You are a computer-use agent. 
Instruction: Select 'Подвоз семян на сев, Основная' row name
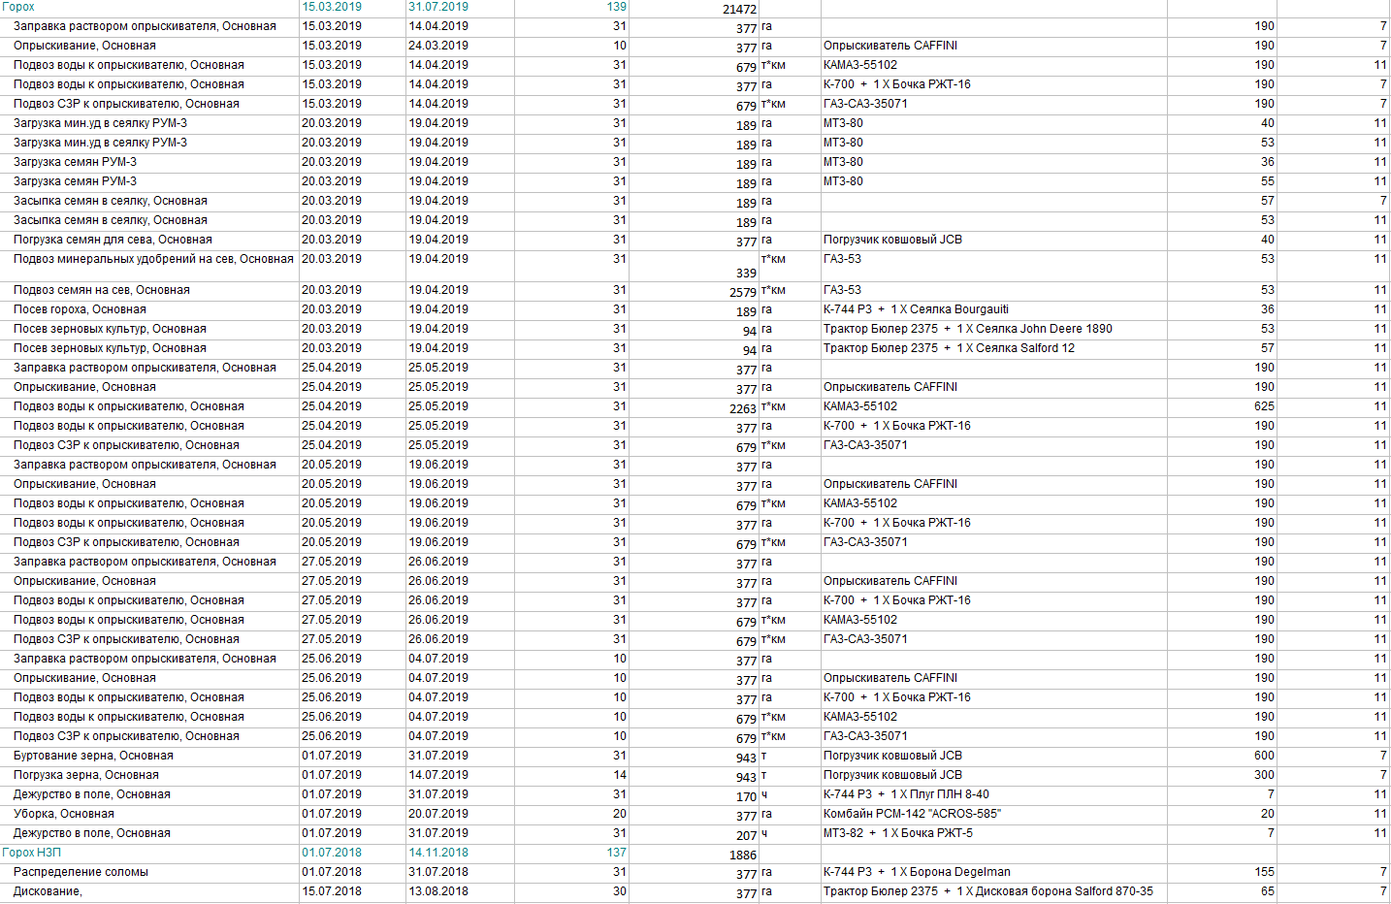[x=102, y=290]
